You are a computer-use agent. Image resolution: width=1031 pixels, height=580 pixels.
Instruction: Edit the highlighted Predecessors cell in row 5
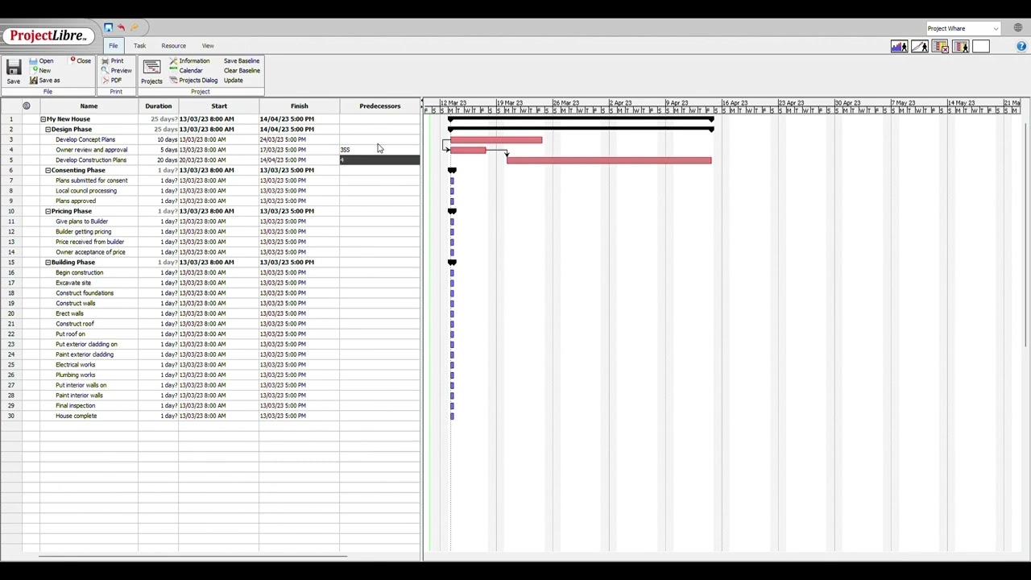[x=379, y=160]
